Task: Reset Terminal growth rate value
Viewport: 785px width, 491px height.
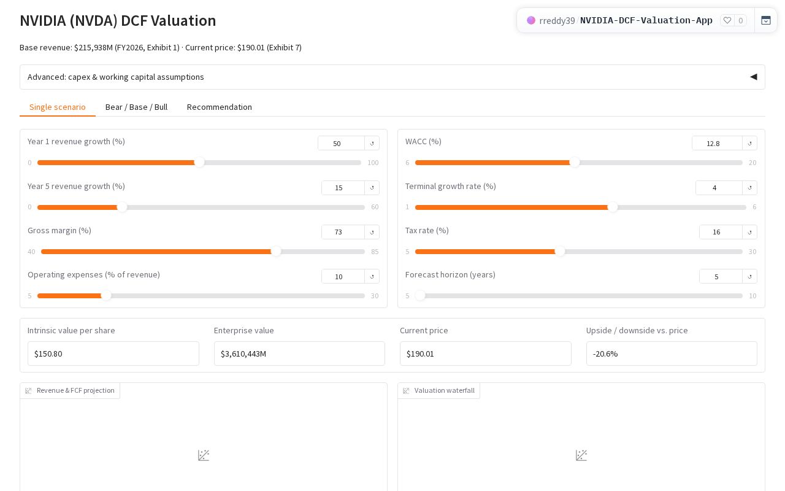Action: point(749,188)
